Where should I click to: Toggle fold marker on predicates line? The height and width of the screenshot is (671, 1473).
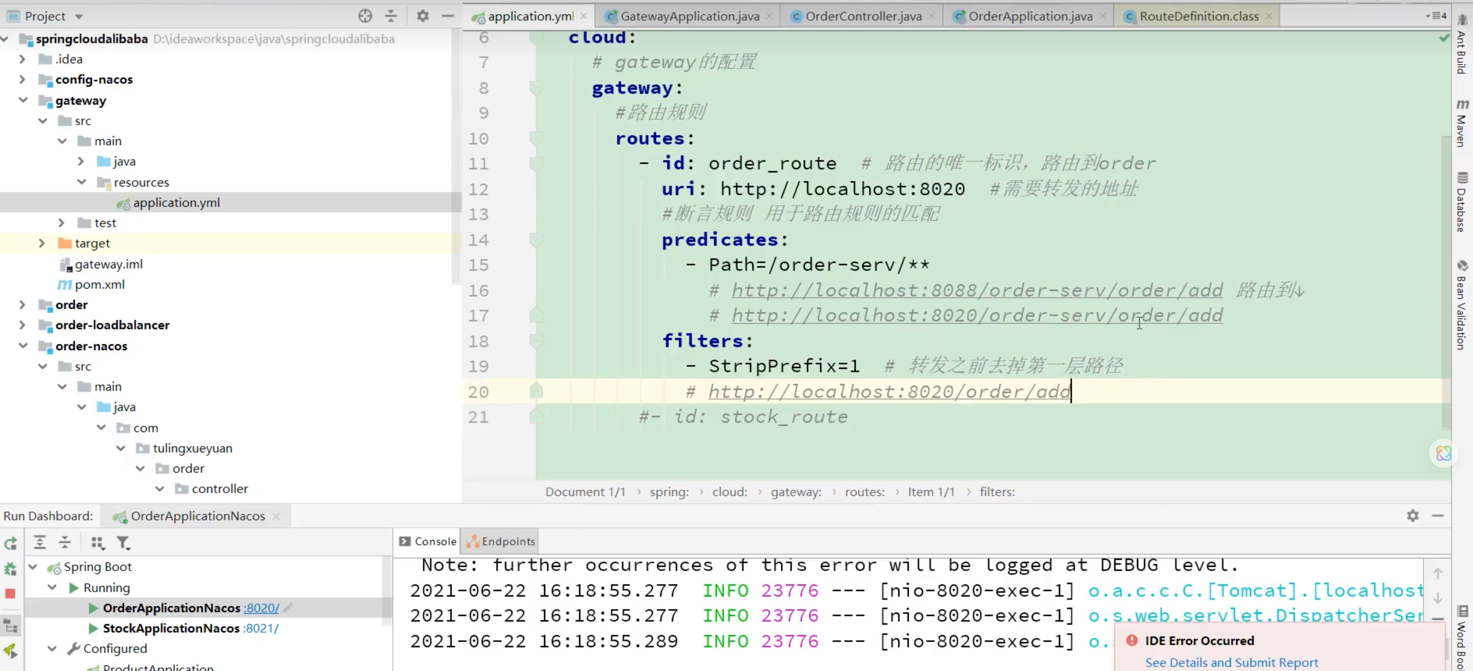coord(536,239)
